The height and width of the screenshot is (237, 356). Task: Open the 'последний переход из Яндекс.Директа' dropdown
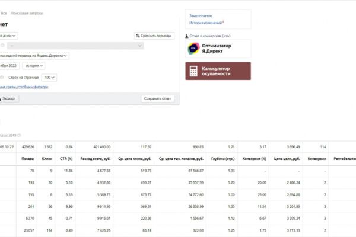click(34, 56)
